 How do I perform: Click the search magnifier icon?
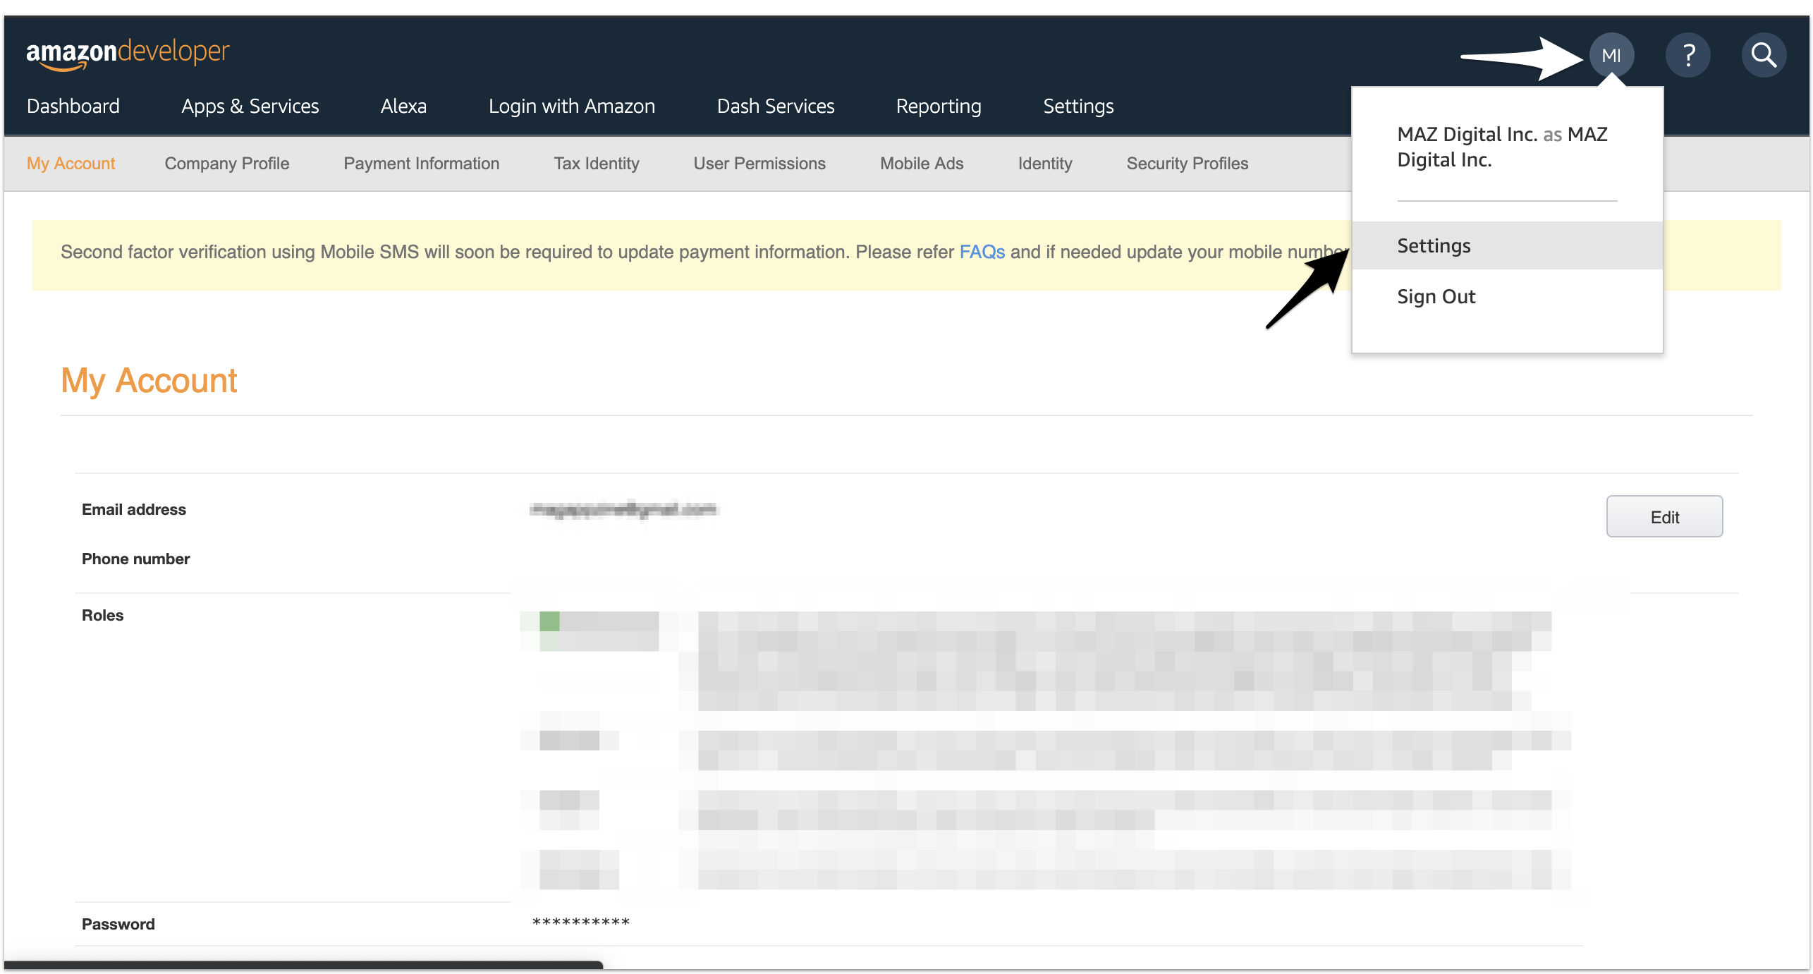tap(1764, 55)
